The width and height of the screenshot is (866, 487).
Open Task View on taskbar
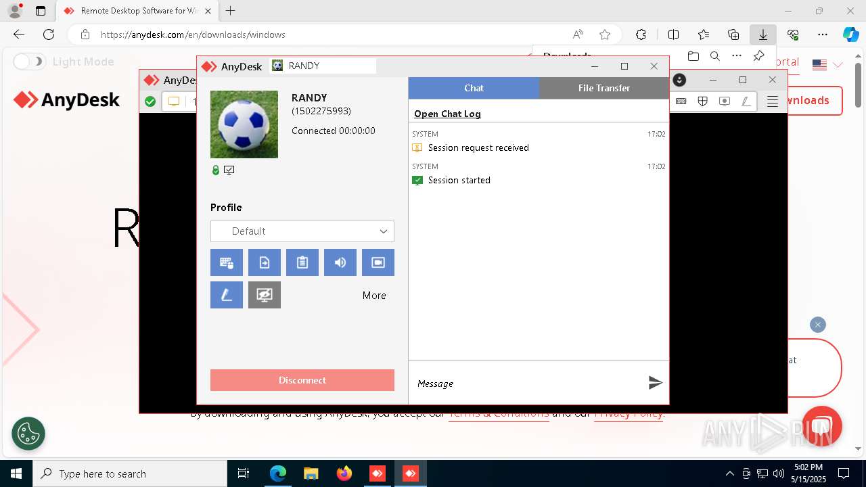click(x=244, y=473)
